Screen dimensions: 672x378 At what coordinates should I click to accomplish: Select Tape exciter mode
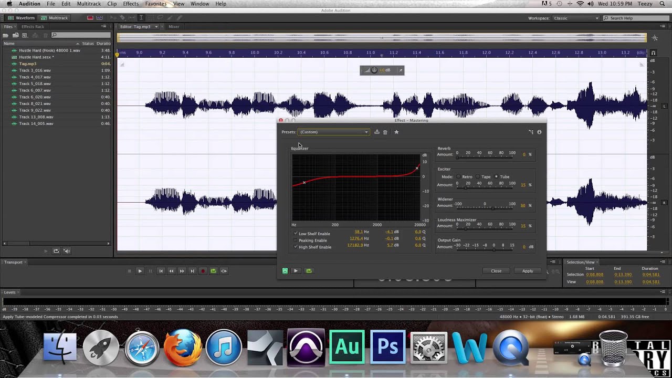[478, 177]
